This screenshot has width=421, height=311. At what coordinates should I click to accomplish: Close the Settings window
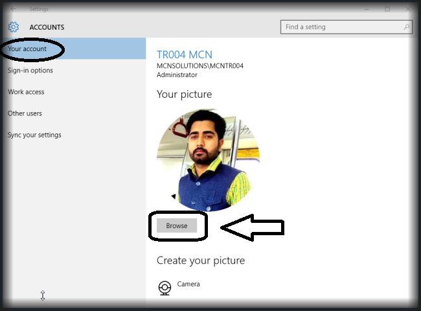[408, 9]
